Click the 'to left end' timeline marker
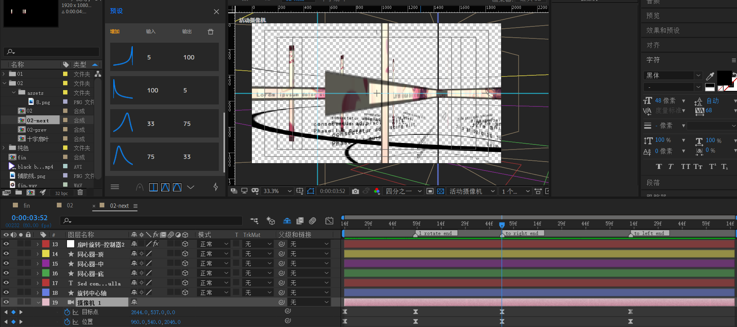Viewport: 737px width, 327px height. click(x=649, y=233)
